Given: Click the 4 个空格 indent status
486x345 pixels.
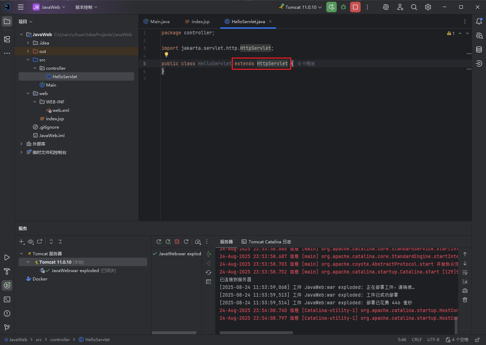Looking at the screenshot, I should pyautogui.click(x=457, y=340).
